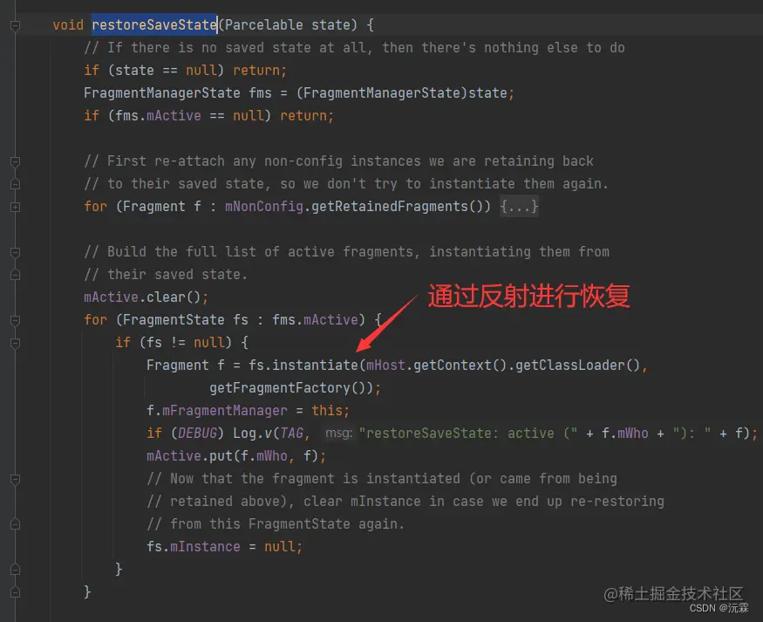Click the folded {...} code placeholder
The width and height of the screenshot is (763, 622).
point(519,207)
